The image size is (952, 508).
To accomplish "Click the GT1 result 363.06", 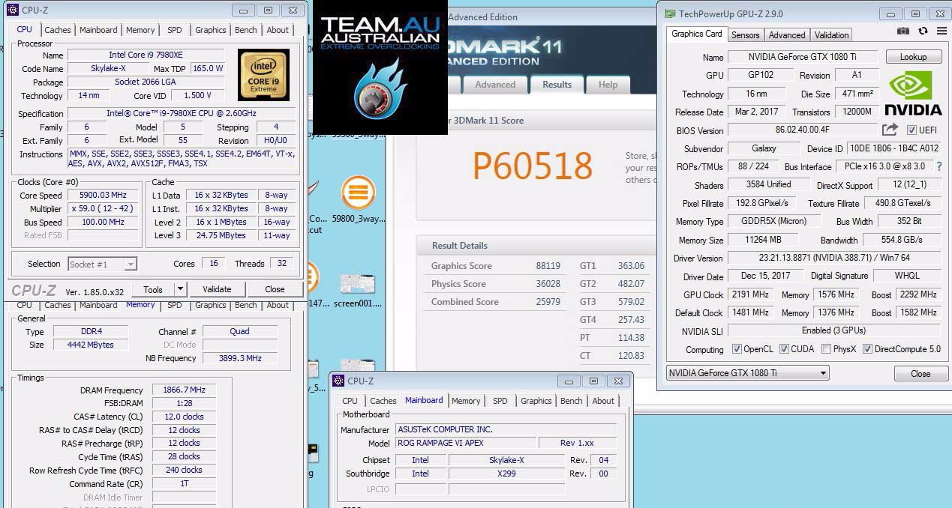I will (x=631, y=266).
